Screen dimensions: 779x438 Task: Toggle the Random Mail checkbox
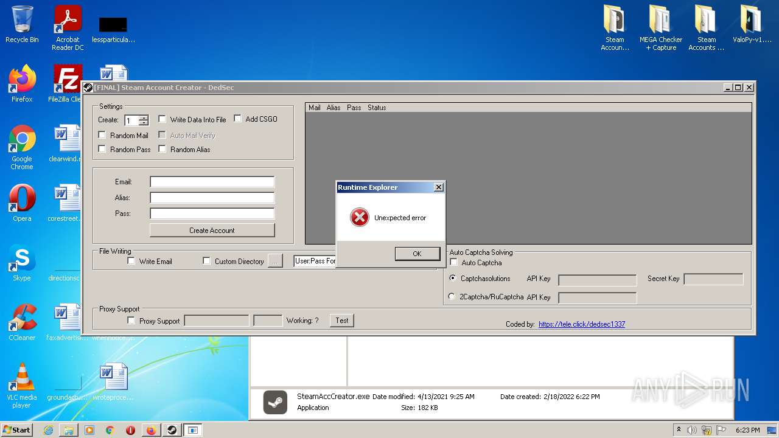click(102, 135)
